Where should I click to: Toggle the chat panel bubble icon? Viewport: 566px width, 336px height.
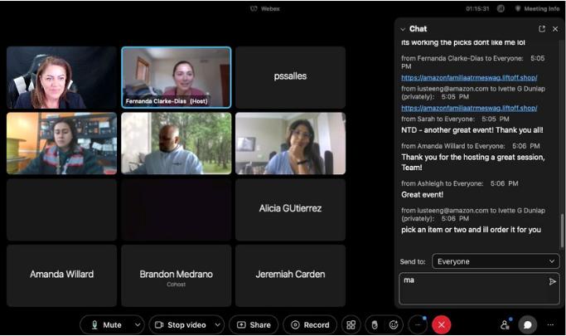pyautogui.click(x=526, y=325)
